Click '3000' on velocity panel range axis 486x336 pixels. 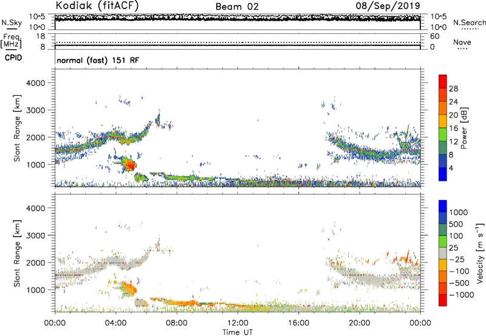[36, 235]
